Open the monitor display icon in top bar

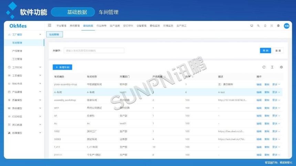(x=252, y=26)
